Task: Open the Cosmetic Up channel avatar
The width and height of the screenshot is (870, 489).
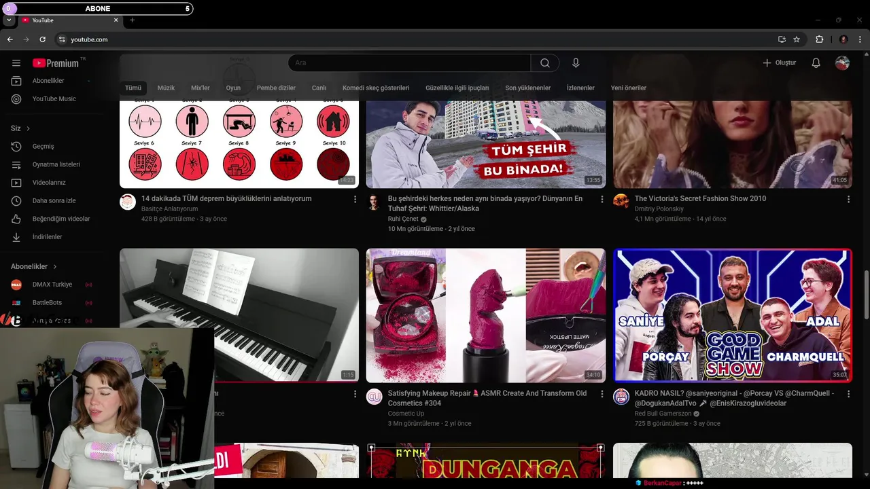Action: (x=375, y=397)
